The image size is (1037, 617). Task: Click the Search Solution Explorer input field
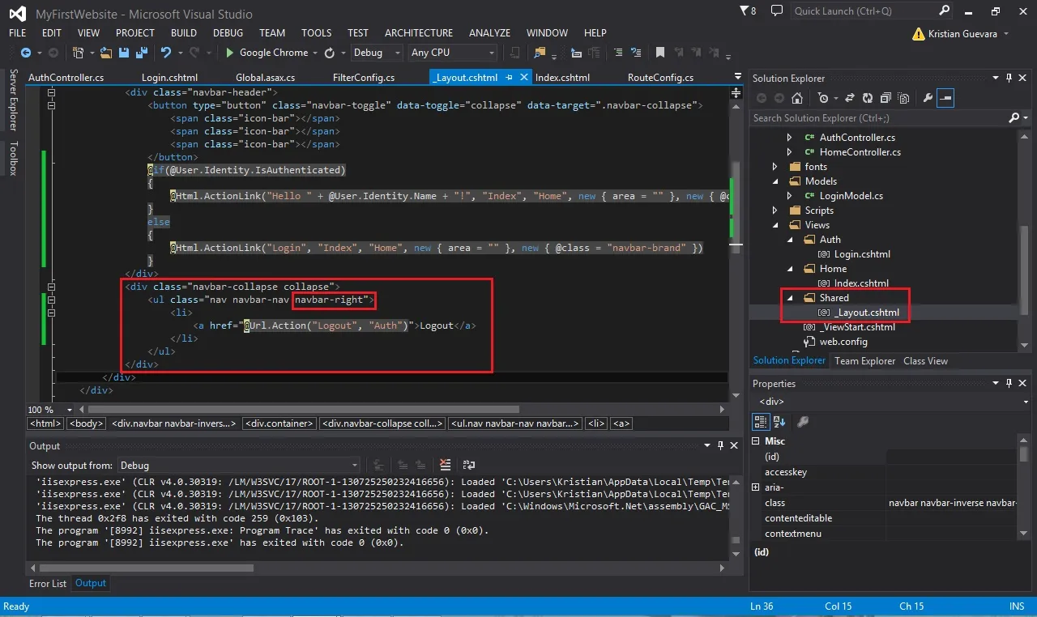878,118
